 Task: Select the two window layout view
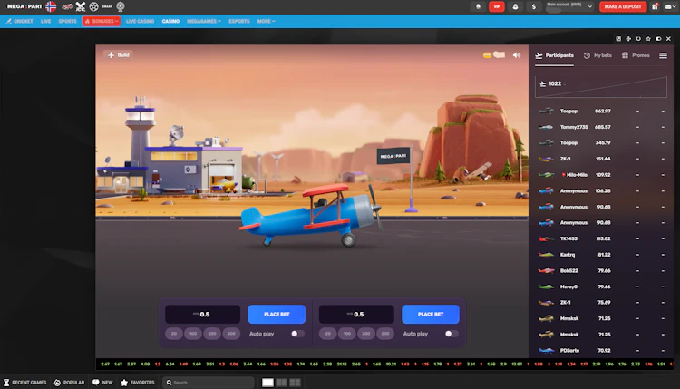click(x=281, y=382)
